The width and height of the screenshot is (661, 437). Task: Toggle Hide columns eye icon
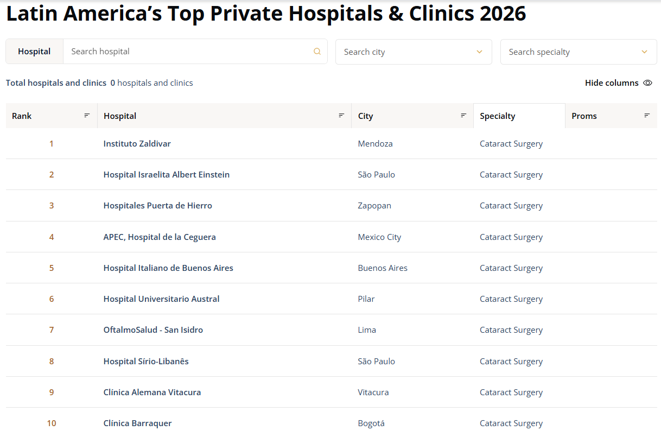[x=647, y=83]
